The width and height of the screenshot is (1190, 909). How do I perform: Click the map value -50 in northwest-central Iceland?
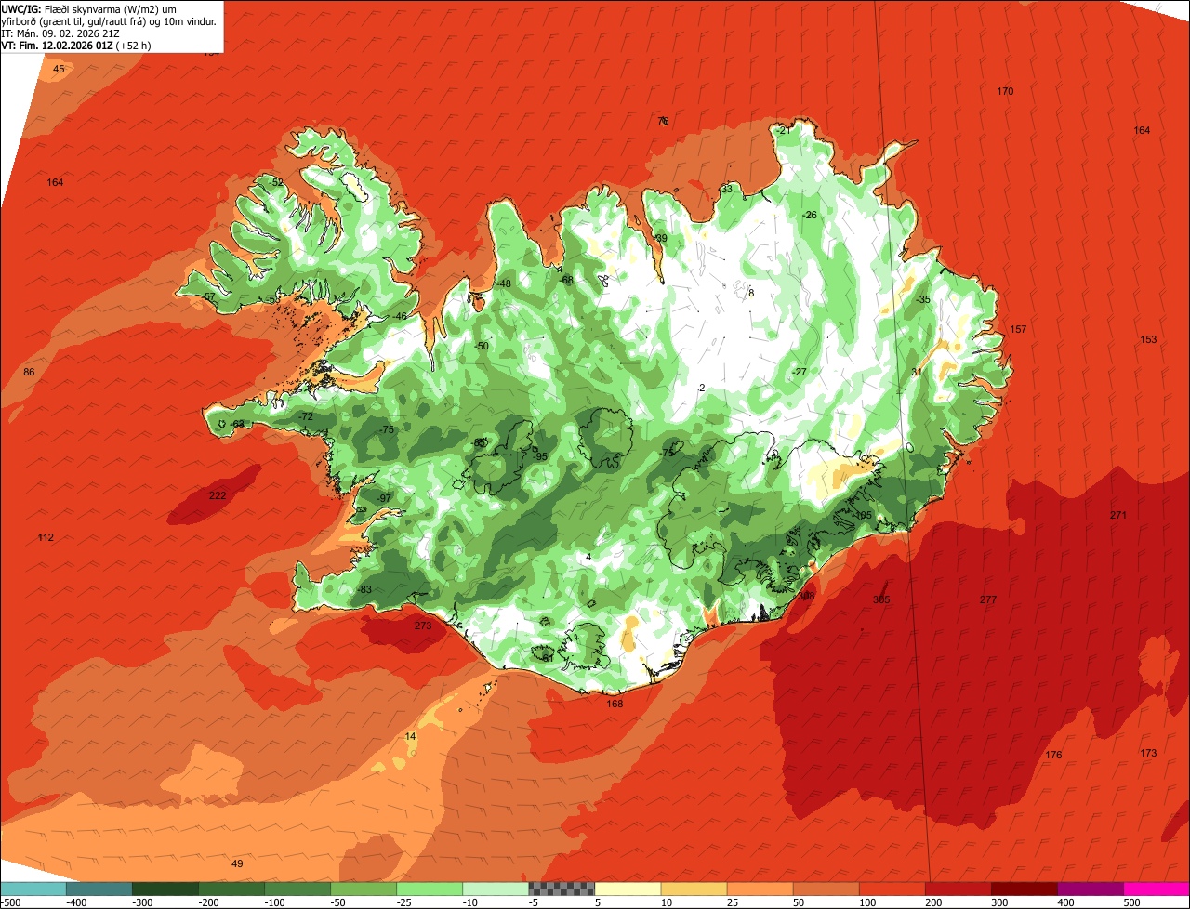481,346
